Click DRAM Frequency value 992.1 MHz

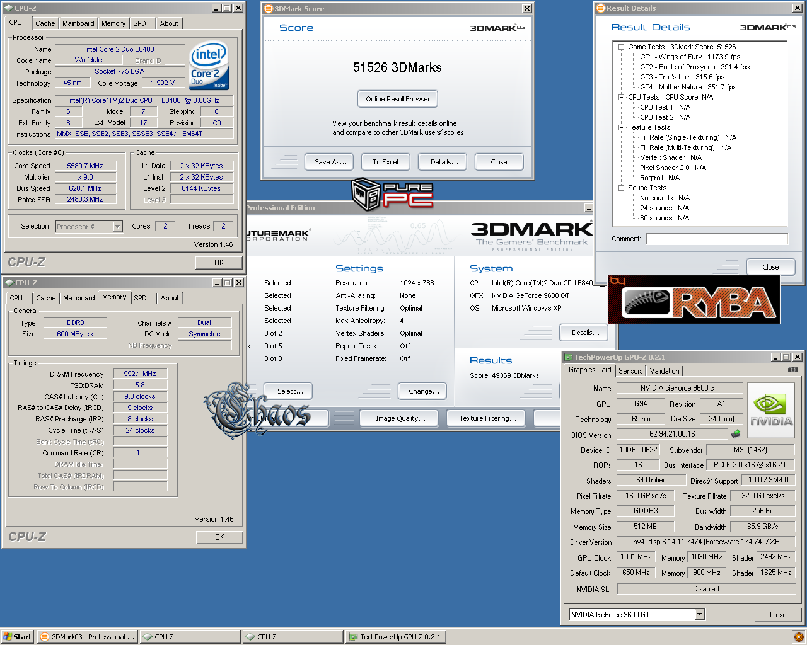coord(140,374)
